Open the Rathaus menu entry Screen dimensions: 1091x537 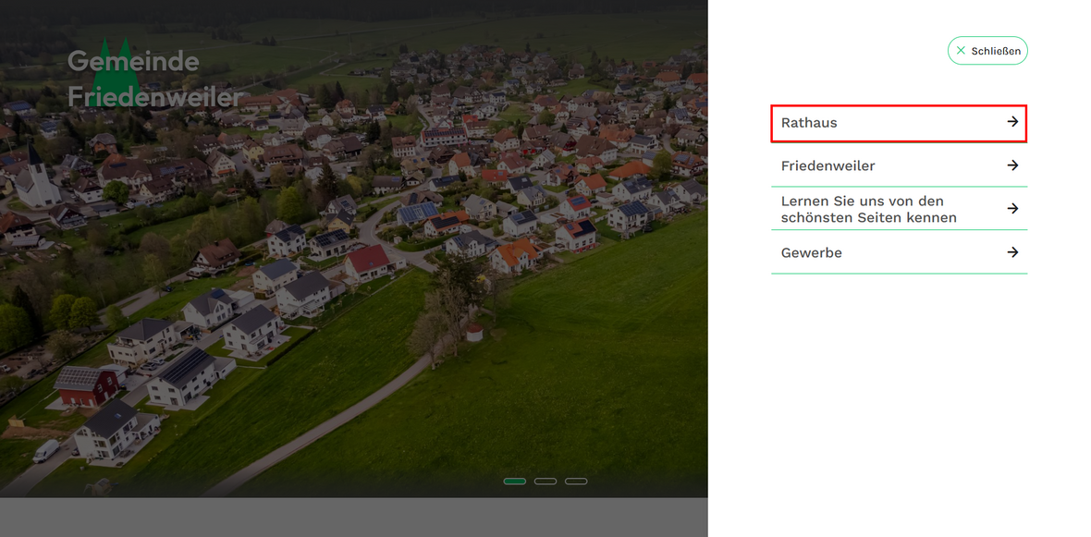[x=899, y=123]
